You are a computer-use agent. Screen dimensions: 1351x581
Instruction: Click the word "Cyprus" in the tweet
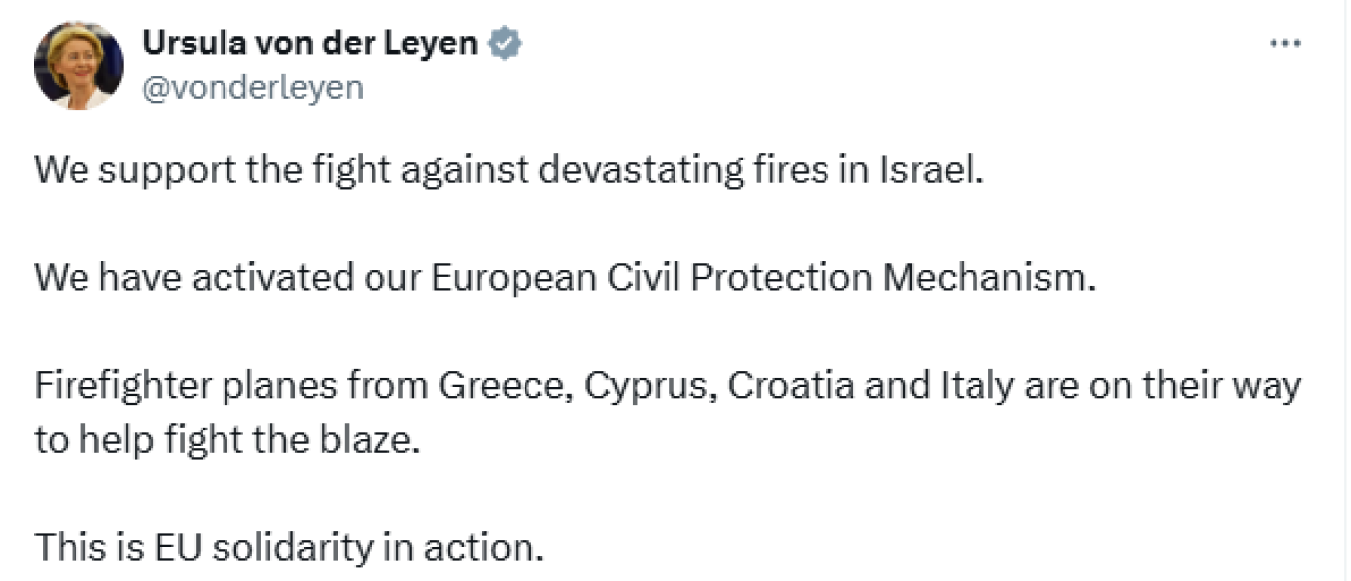click(x=647, y=386)
